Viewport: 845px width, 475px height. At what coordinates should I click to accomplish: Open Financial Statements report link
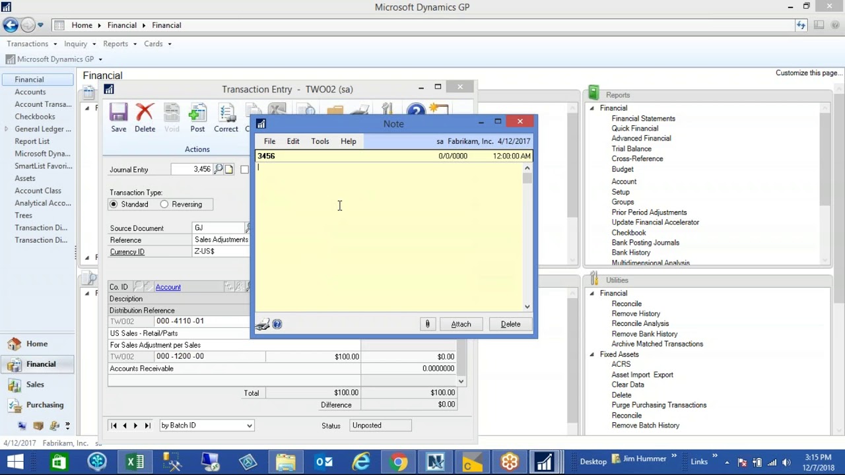(x=643, y=119)
